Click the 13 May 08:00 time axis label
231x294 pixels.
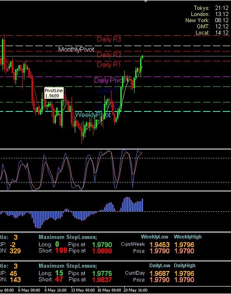tap(83, 290)
